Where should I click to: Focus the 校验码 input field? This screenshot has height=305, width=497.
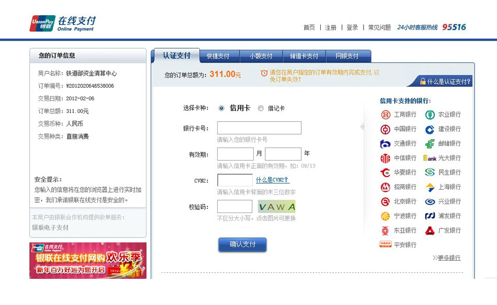point(234,207)
